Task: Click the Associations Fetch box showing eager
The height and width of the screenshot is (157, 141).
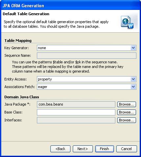Action: pos(87,87)
